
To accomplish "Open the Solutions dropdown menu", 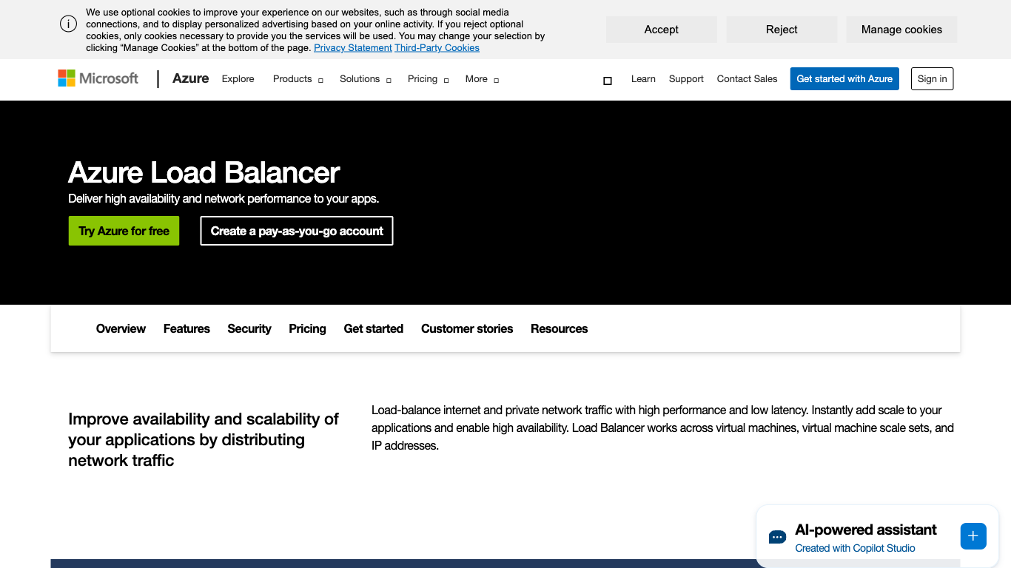I will [x=365, y=79].
